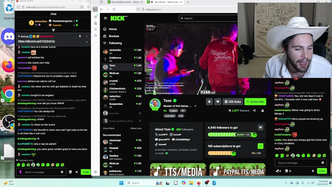Click heart button on followers goal card

coord(260,128)
